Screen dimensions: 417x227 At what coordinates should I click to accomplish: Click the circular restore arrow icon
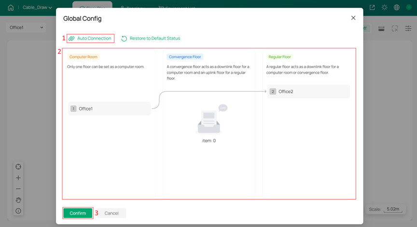pos(124,39)
